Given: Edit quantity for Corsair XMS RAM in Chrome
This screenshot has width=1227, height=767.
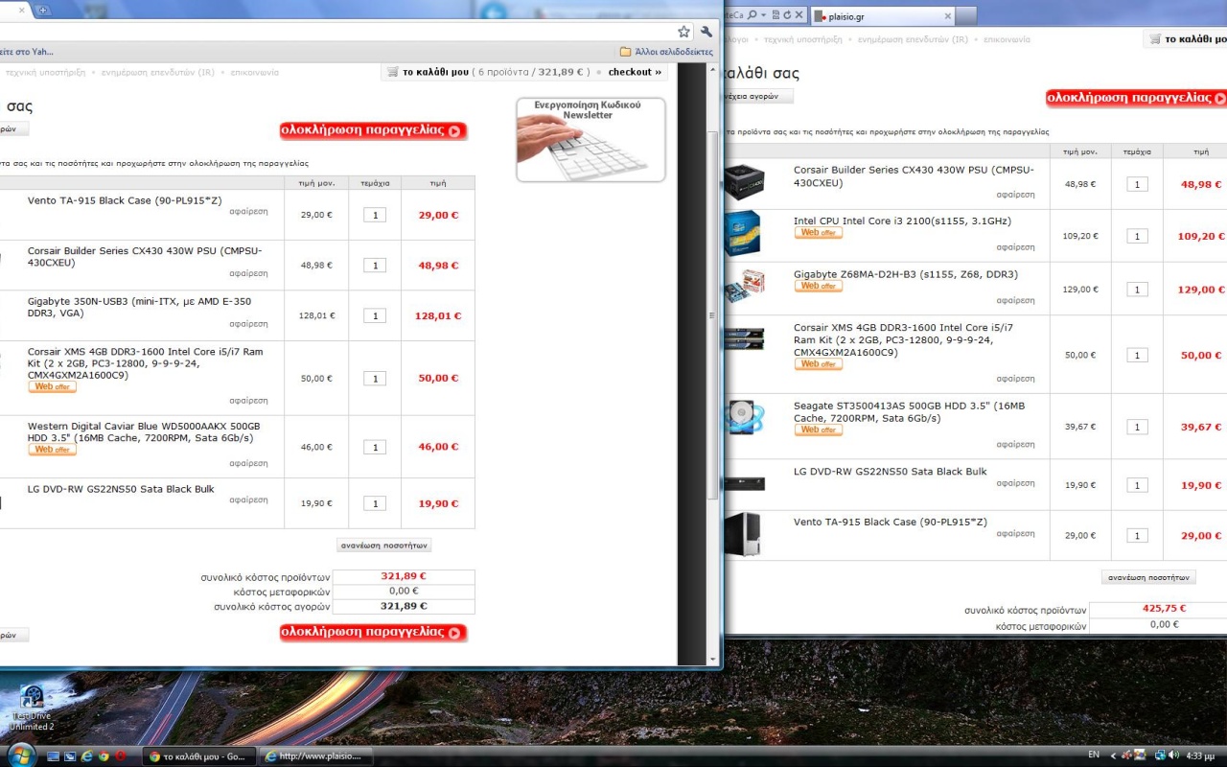Looking at the screenshot, I should click(375, 378).
